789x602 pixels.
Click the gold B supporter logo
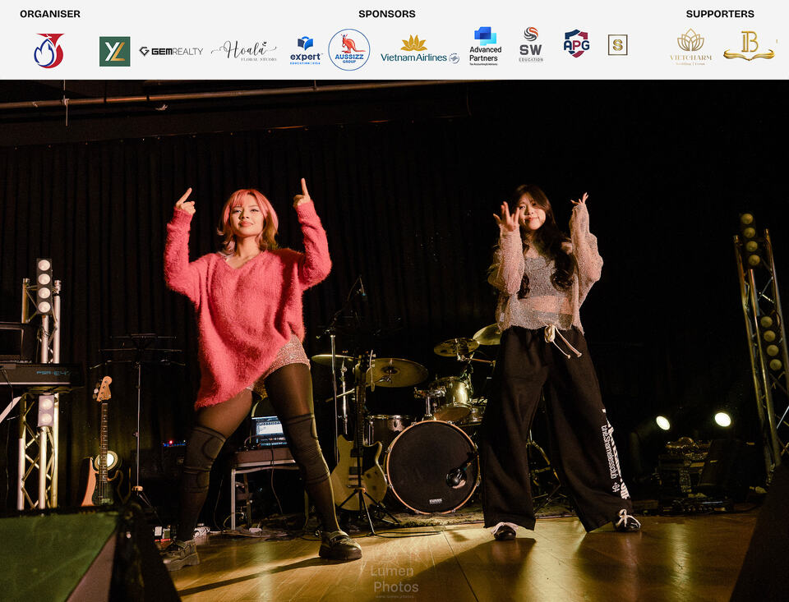749,46
